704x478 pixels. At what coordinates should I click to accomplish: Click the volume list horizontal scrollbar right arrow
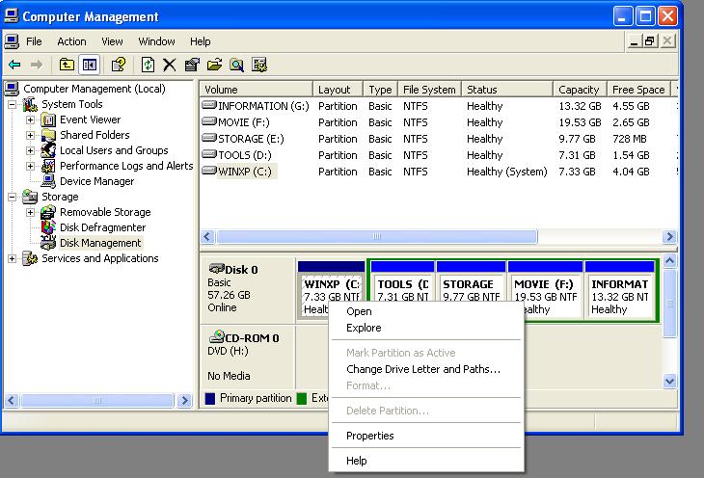pos(669,237)
